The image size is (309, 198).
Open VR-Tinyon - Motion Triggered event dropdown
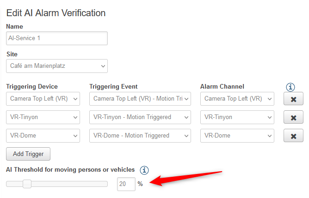coord(140,117)
